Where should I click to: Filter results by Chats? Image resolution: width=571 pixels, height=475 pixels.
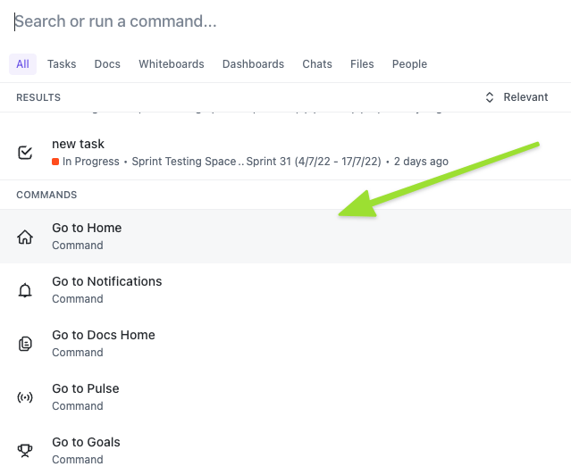[317, 64]
